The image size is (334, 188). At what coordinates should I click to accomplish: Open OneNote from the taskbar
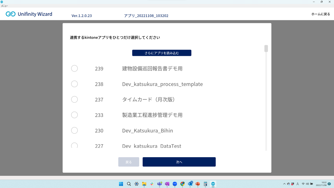pyautogui.click(x=167, y=184)
